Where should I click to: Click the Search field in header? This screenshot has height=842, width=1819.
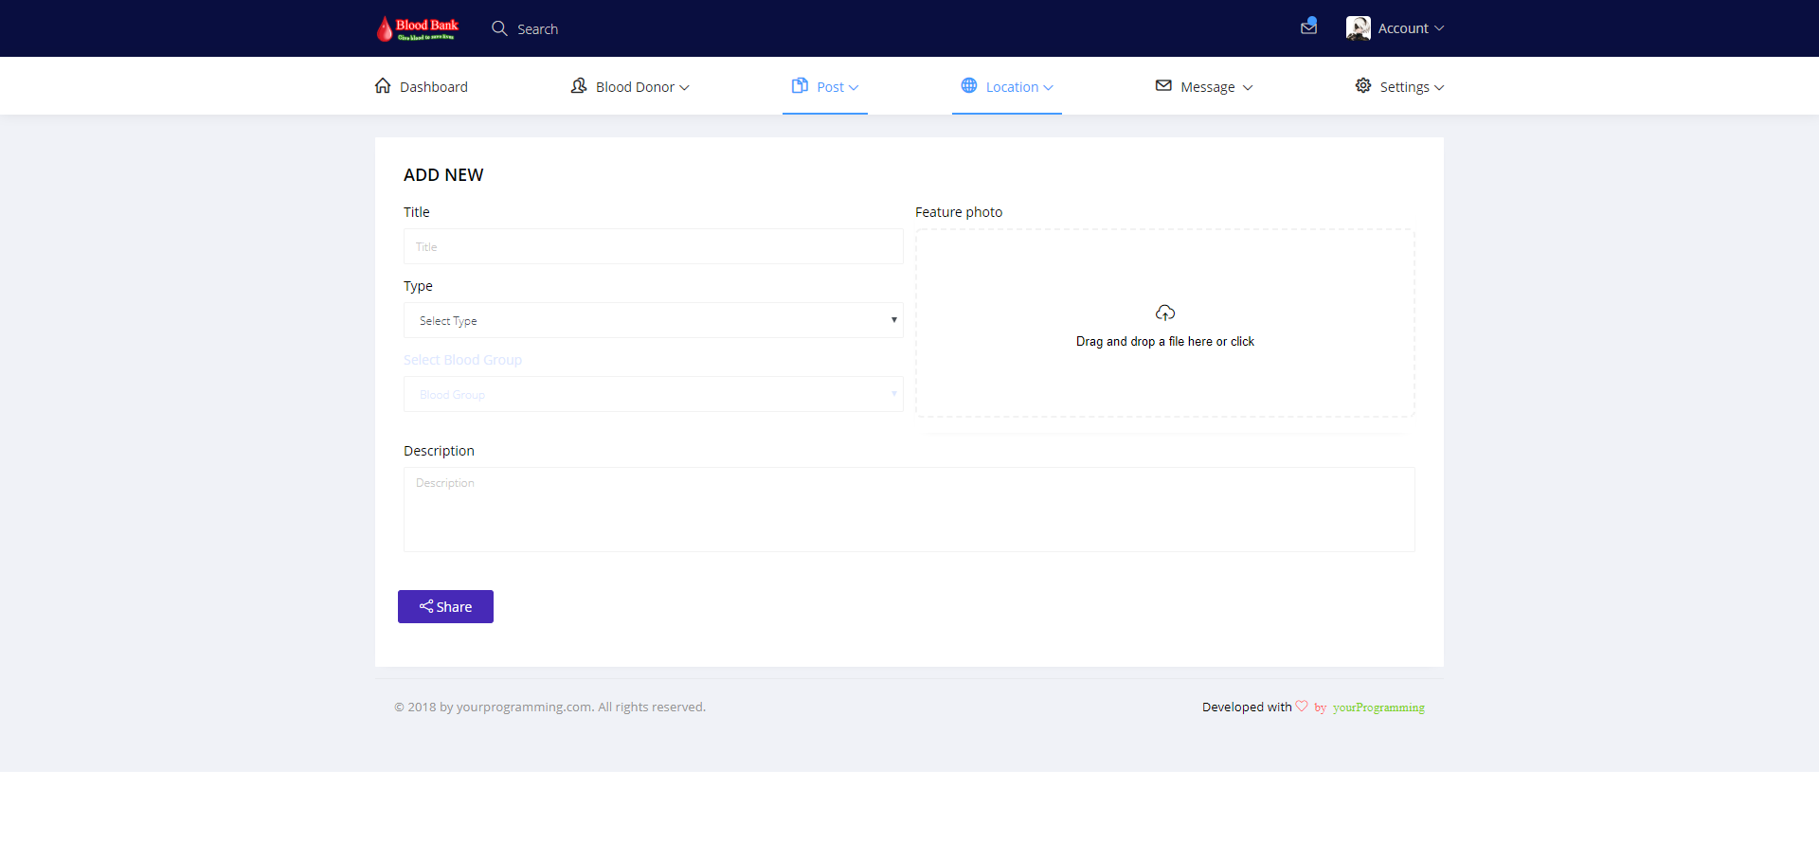click(537, 29)
